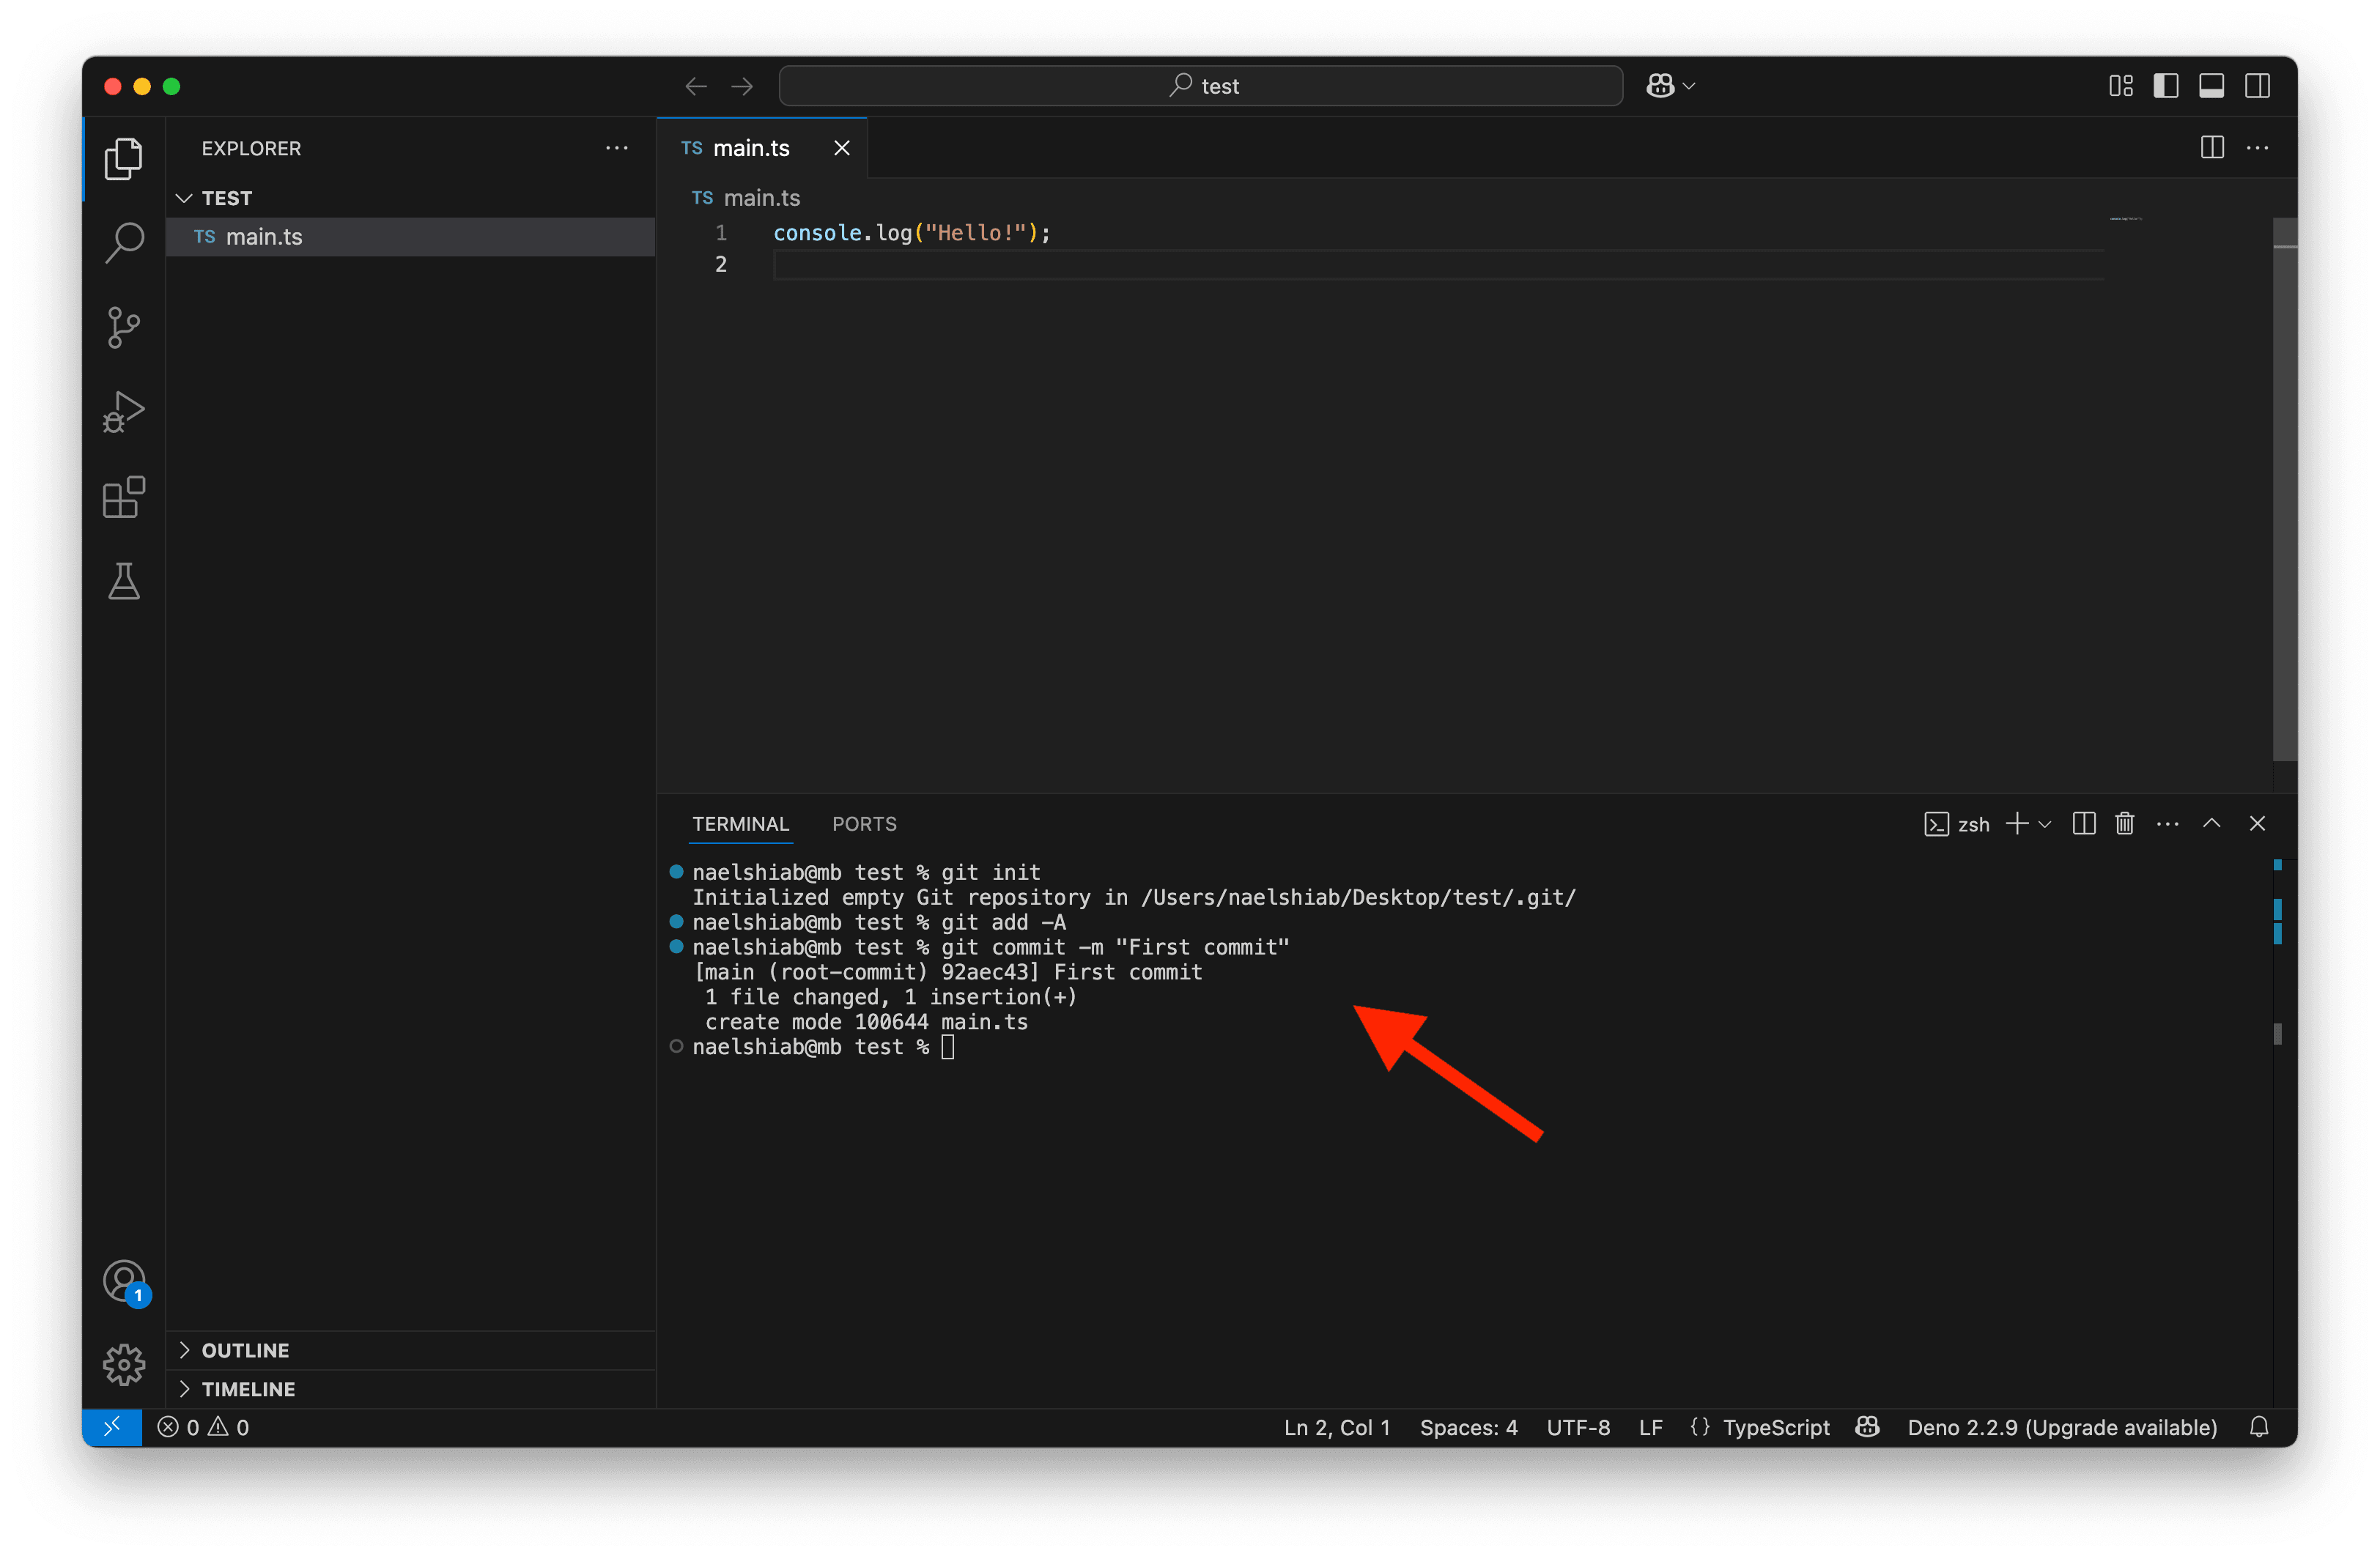Screen dimensions: 2380x1556
Task: Click the editor vertical scrollbar
Action: (x=2284, y=490)
